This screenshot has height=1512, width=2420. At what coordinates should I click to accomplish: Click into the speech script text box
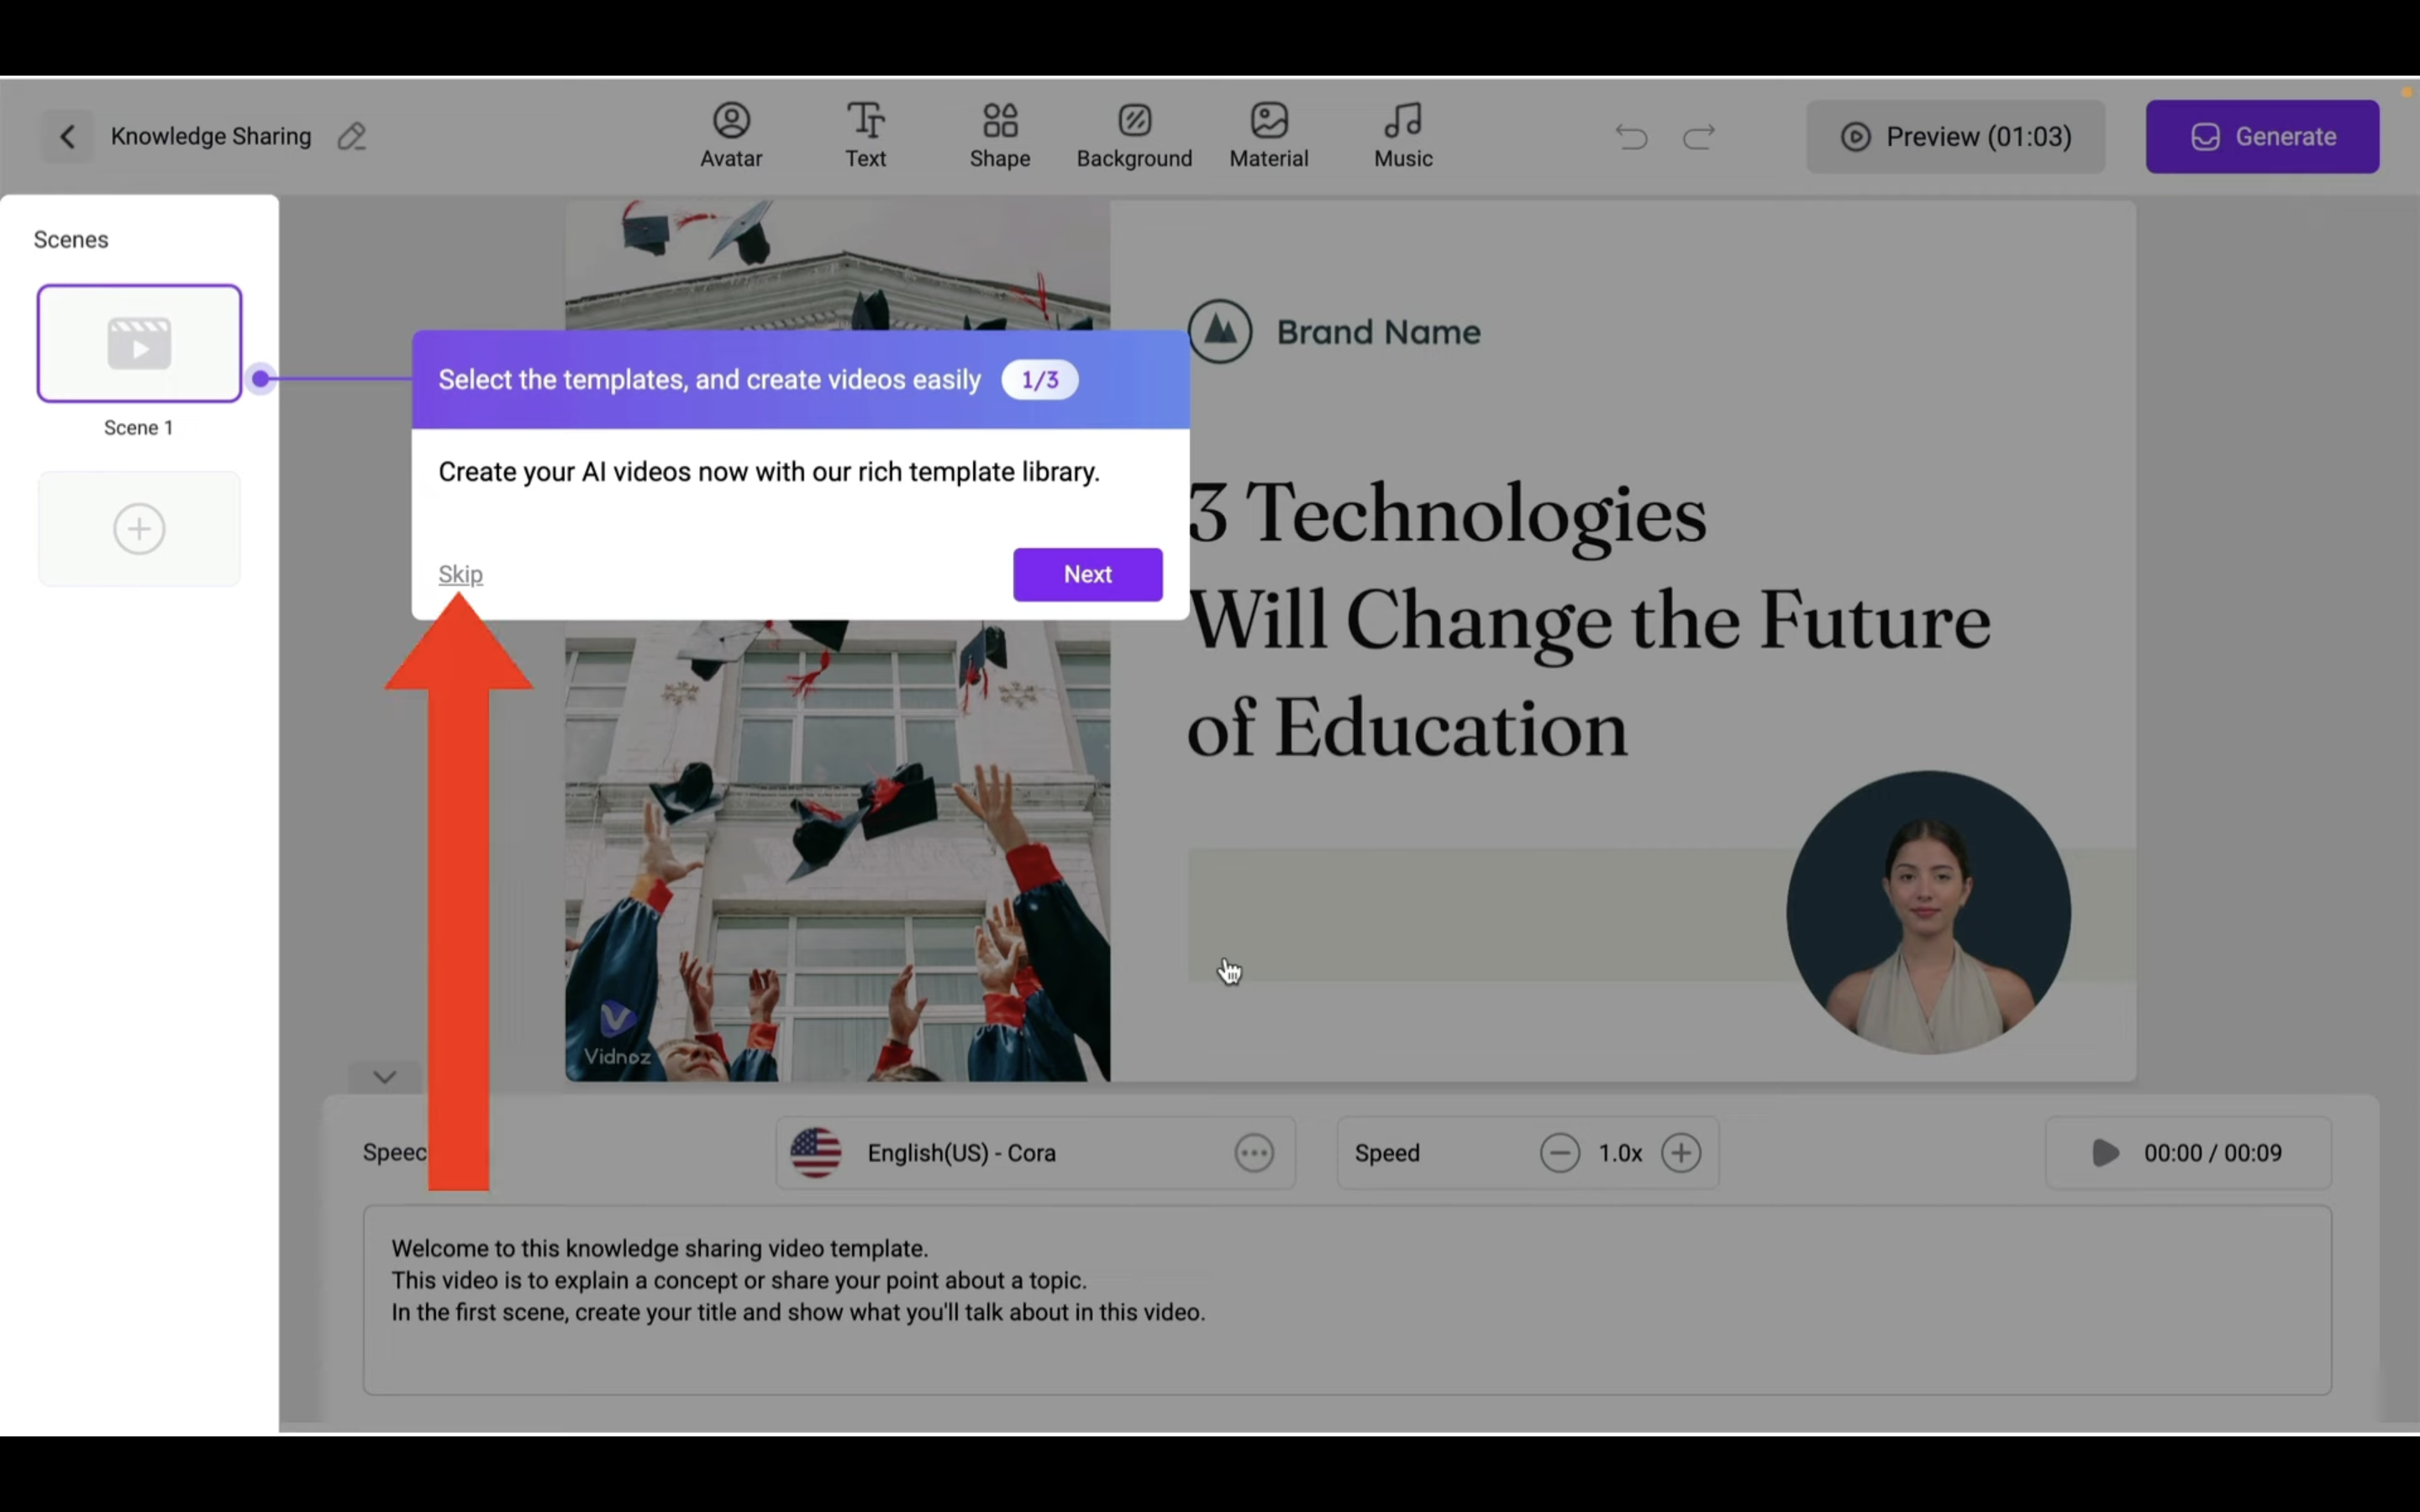pyautogui.click(x=1347, y=1300)
